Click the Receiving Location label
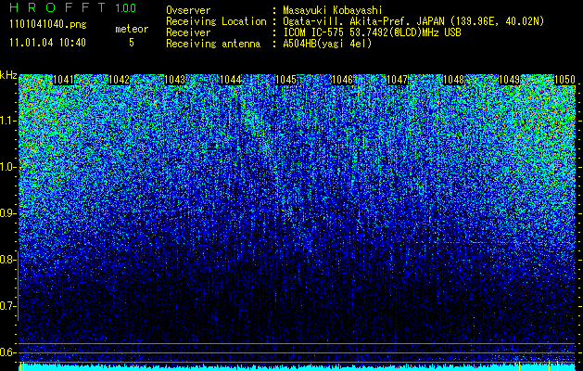Screen dimensions: 583x371 [216, 22]
